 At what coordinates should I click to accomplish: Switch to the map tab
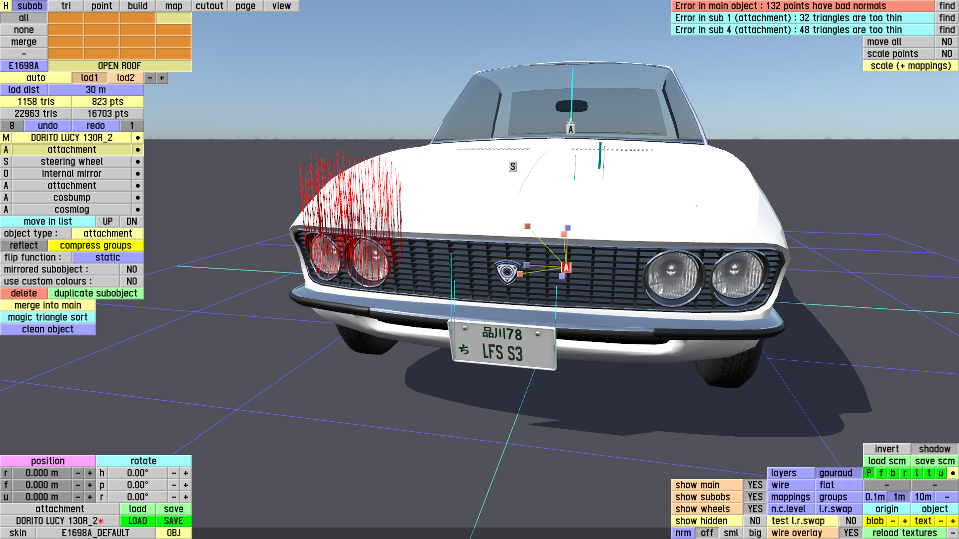(x=173, y=6)
